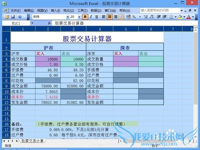Screen dimensions: 200x150
Task: Select column 5 header
Action: pos(126,29)
